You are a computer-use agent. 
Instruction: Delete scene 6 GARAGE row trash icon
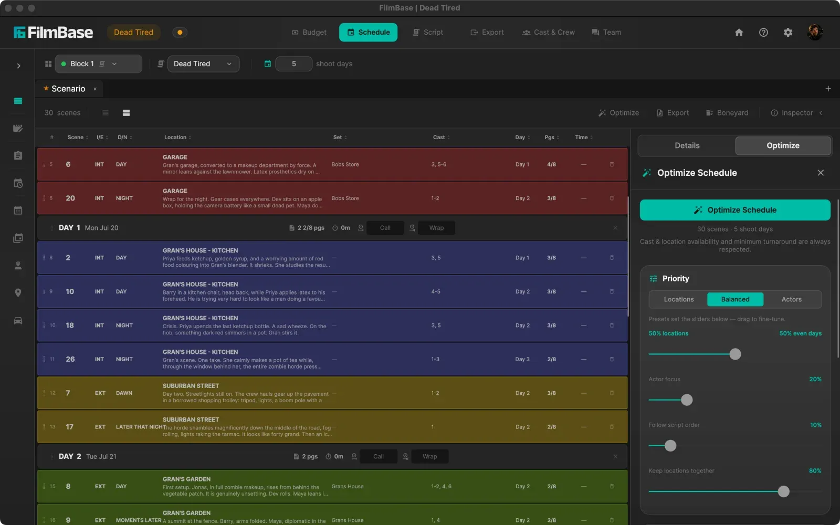[x=612, y=164]
